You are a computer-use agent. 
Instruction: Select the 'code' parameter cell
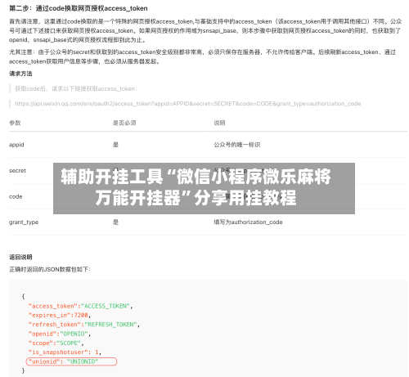tap(16, 196)
